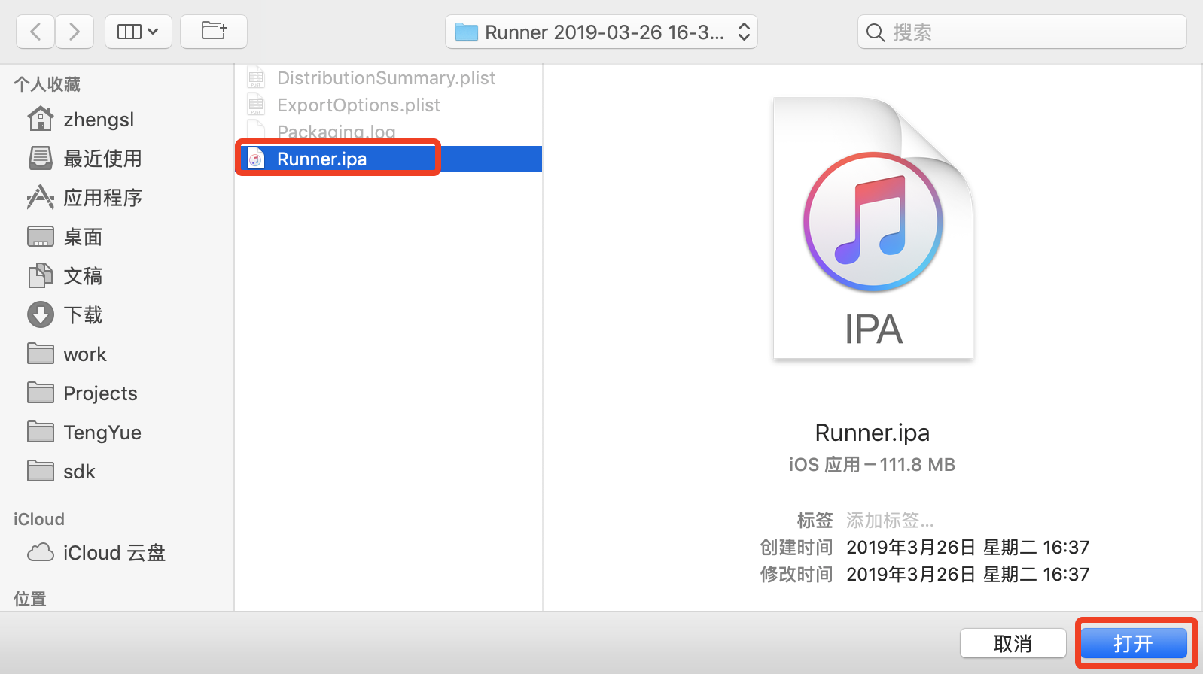Screen dimensions: 1203x674
Task: Click the applications icon beside 应用程序
Action: (41, 197)
